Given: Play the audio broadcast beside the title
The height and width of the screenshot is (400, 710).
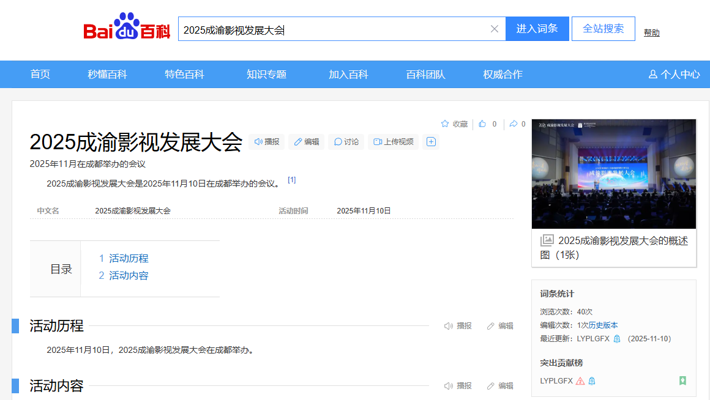Looking at the screenshot, I should [267, 142].
